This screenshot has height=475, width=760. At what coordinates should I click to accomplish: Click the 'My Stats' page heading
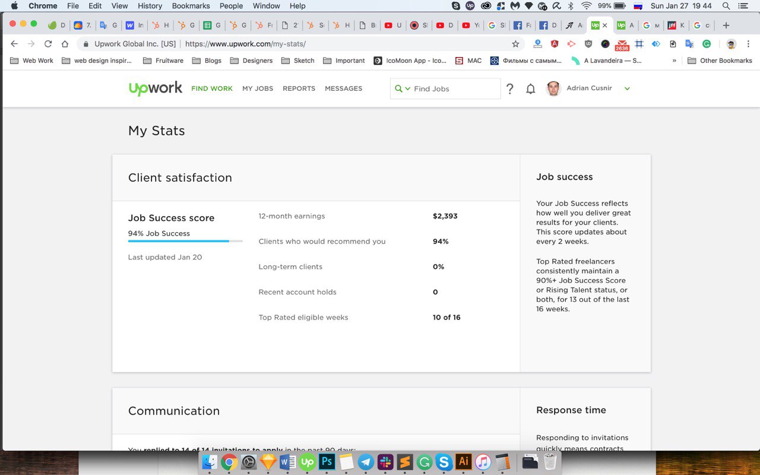point(157,131)
